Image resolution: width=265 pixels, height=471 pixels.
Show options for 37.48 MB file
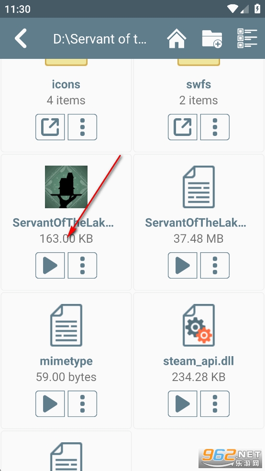point(215,265)
